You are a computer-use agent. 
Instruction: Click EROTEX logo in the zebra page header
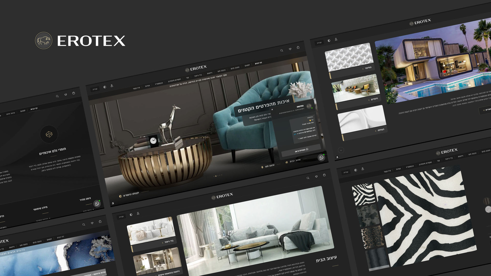tap(447, 151)
